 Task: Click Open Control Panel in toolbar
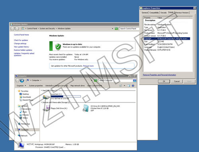coord(94,86)
